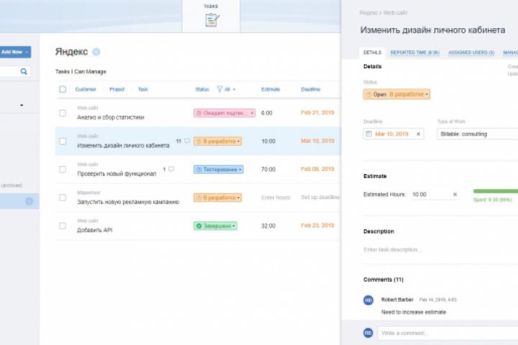The width and height of the screenshot is (518, 345).
Task: Check the Анализ и сбор статистики row checkbox
Action: tap(63, 113)
